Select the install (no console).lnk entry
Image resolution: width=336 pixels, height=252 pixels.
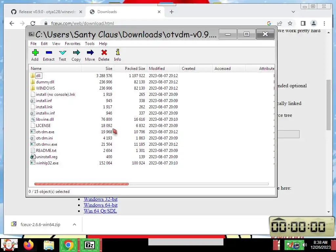(55, 94)
